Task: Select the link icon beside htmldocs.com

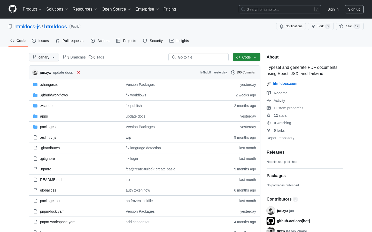Action: 269,84
